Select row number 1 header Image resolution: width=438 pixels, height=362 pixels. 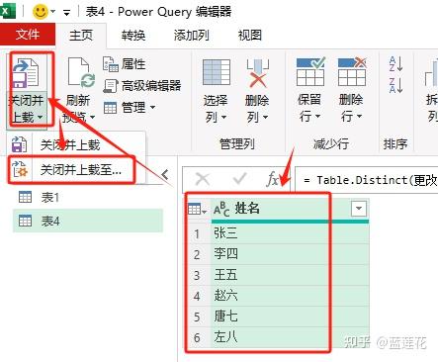(x=197, y=233)
